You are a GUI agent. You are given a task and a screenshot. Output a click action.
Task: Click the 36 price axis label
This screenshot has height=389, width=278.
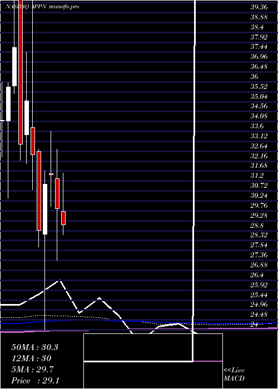[255, 77]
